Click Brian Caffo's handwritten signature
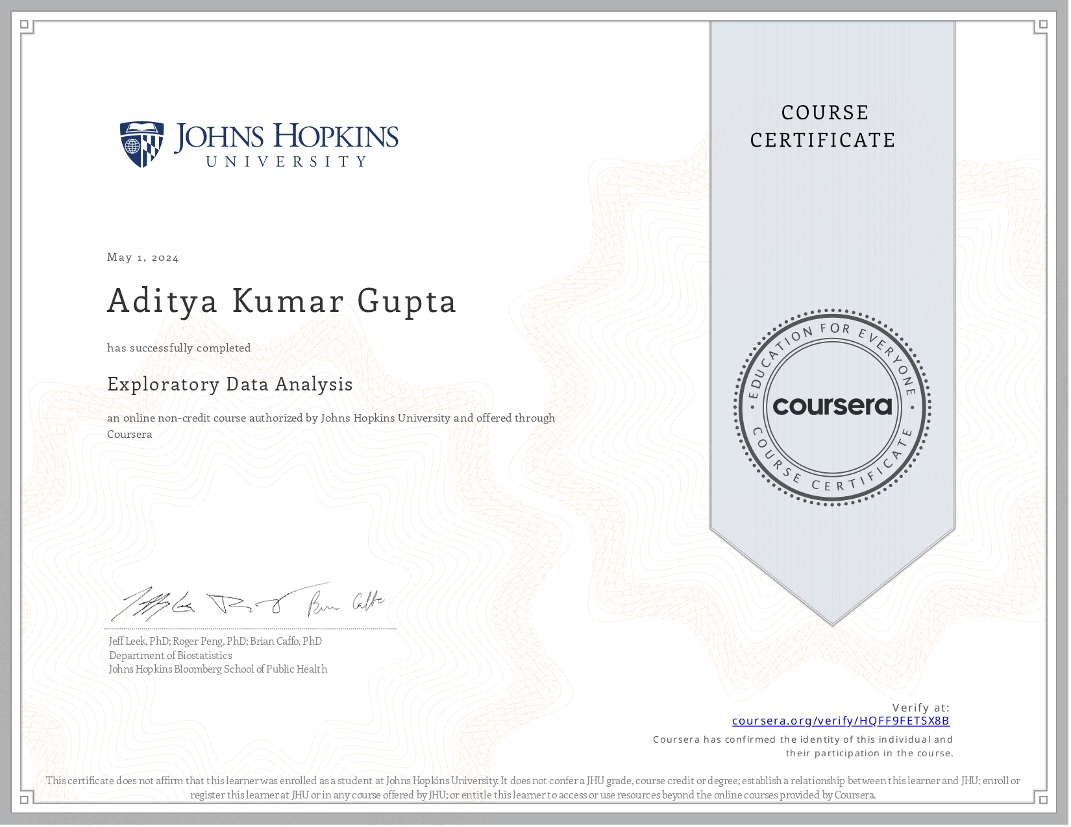 click(346, 603)
